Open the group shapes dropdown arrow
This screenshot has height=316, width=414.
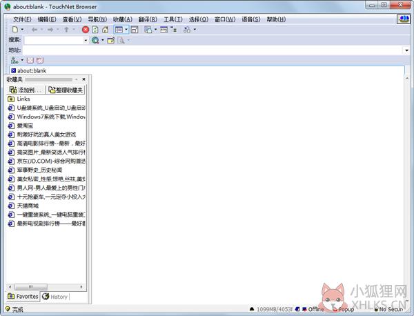click(x=195, y=30)
